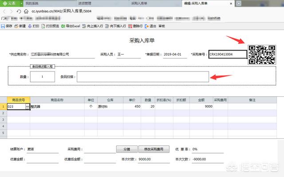Open a new tab with plus button
This screenshot has width=284, height=177.
(x=239, y=4)
